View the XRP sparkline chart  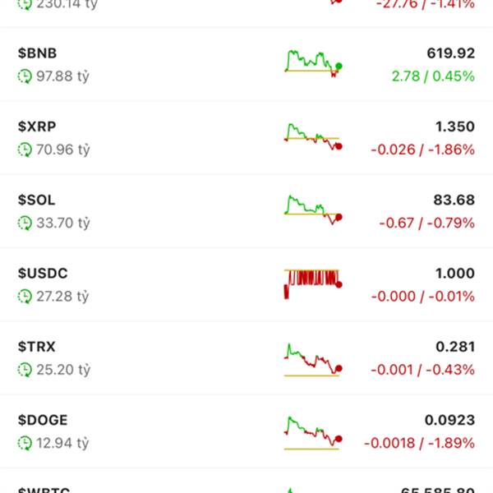(x=312, y=136)
